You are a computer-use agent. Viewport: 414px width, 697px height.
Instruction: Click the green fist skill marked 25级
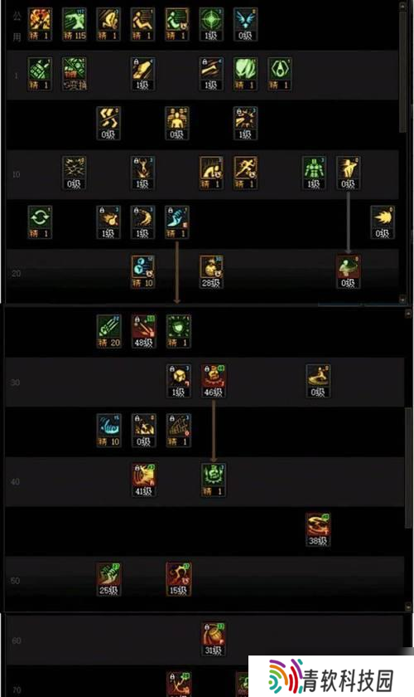108,579
